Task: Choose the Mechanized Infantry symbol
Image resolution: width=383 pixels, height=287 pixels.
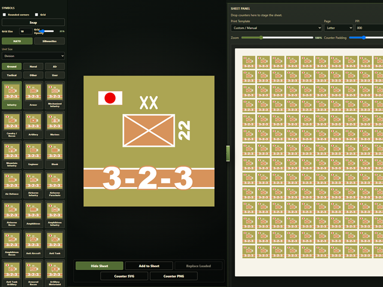Action: 55,95
